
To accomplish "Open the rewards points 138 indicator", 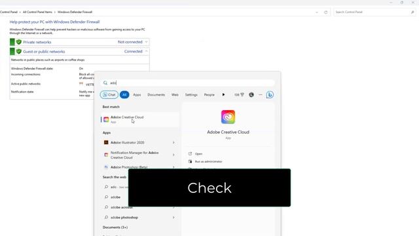I will click(x=239, y=94).
